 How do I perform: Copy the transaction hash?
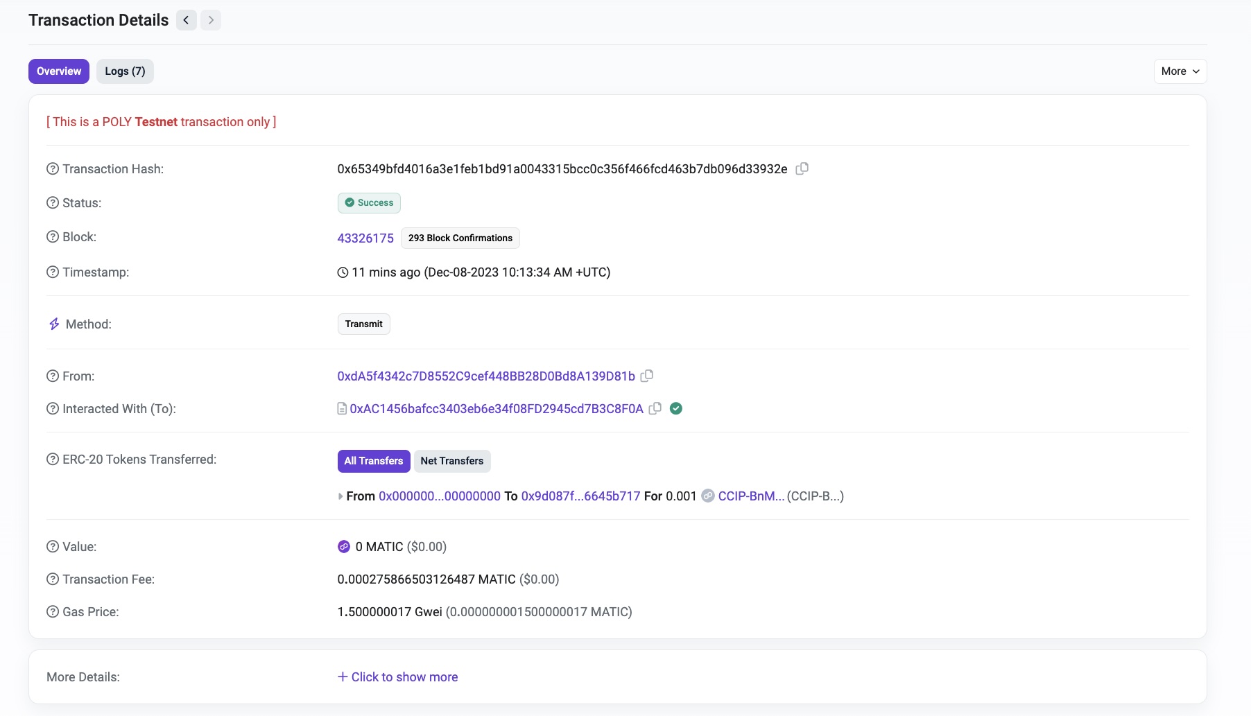tap(802, 168)
